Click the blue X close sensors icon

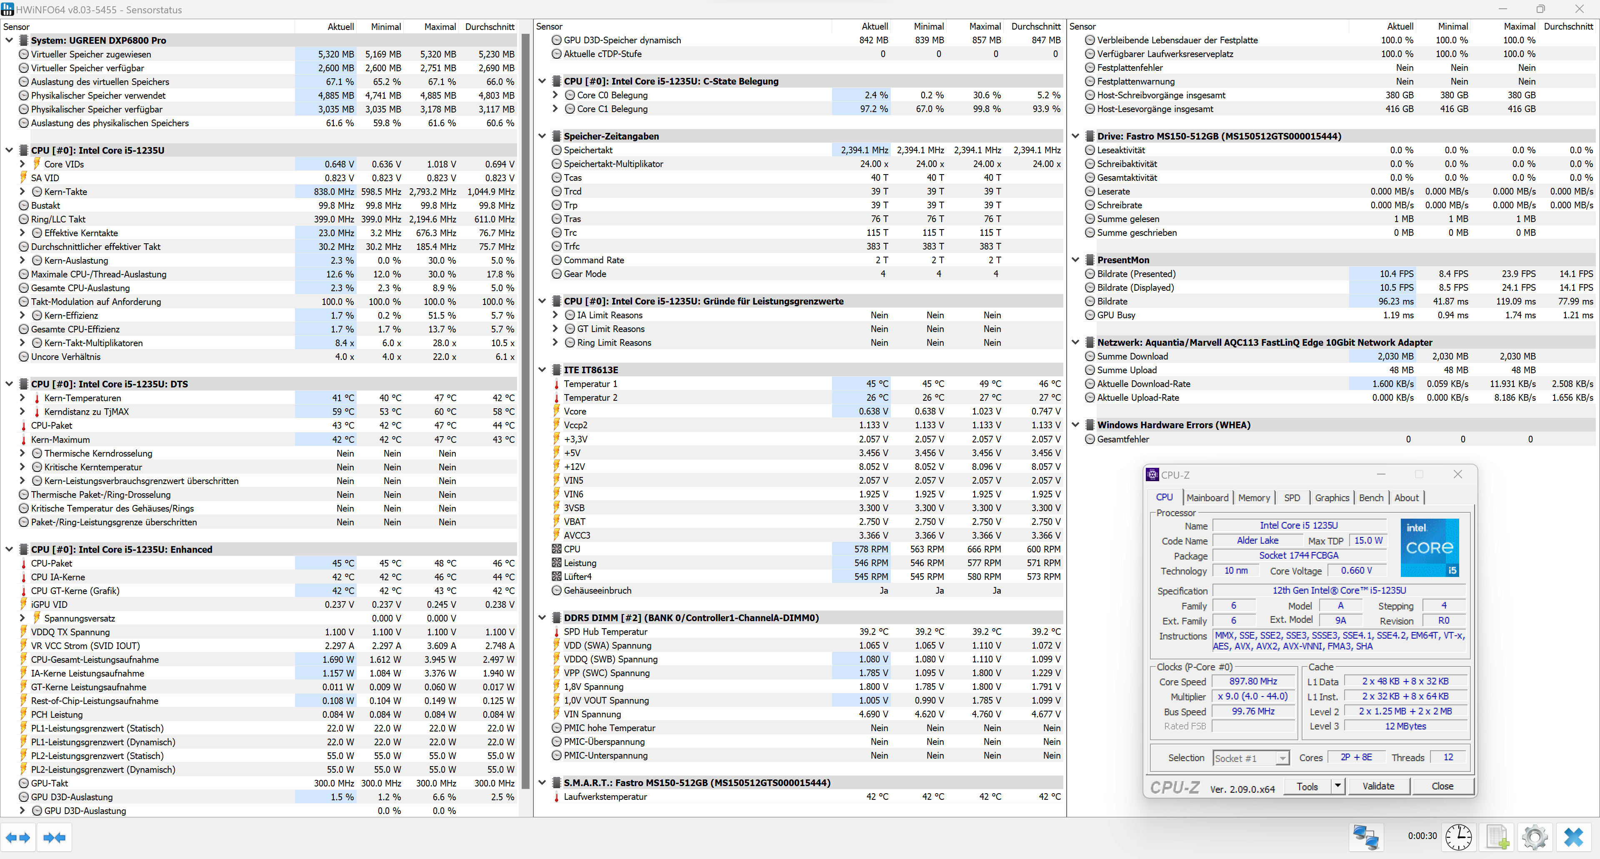point(1573,837)
